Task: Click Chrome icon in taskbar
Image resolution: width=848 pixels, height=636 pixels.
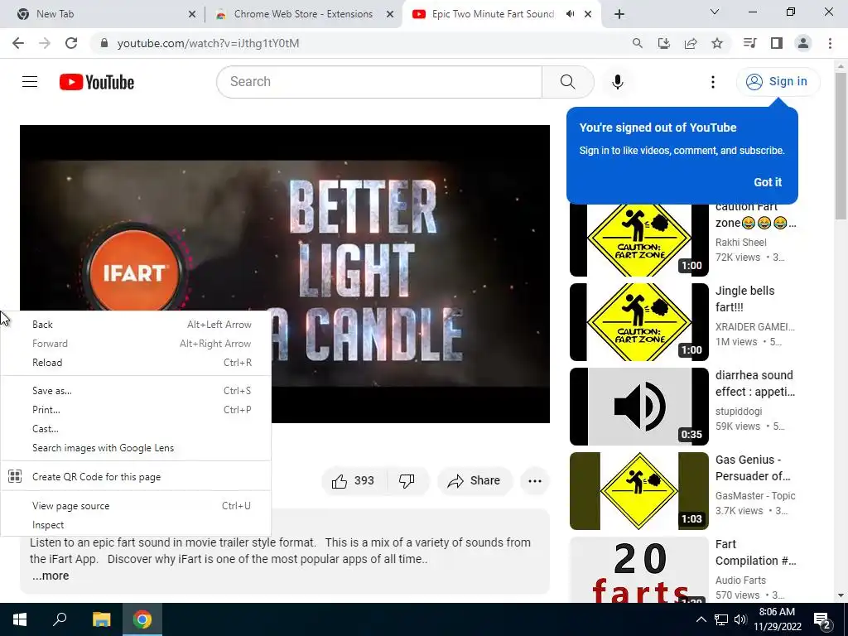Action: [x=142, y=619]
